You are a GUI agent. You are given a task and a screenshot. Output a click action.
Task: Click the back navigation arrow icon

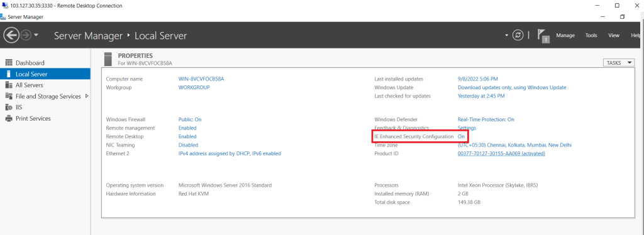click(11, 35)
